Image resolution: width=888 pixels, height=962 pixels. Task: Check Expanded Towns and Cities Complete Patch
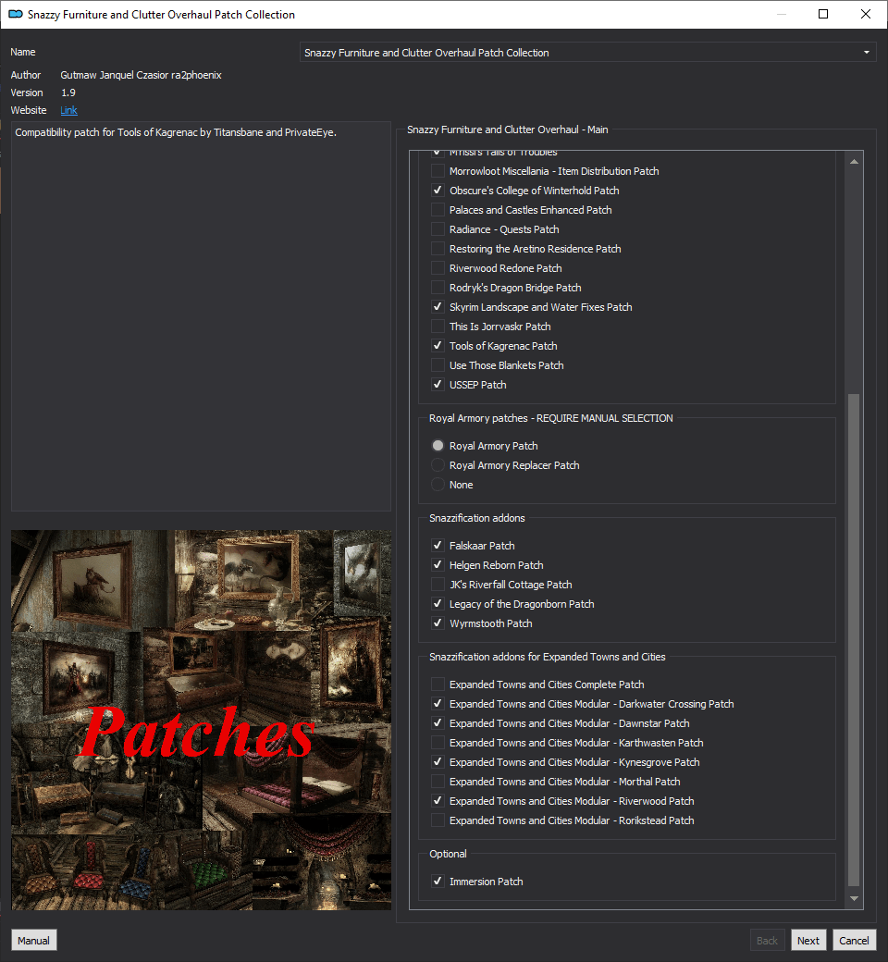pos(438,684)
